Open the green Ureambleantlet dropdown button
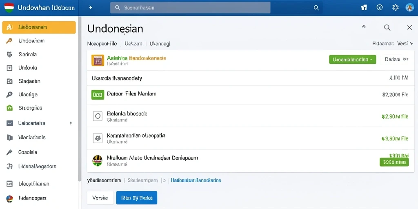418x209 pixels. point(352,60)
